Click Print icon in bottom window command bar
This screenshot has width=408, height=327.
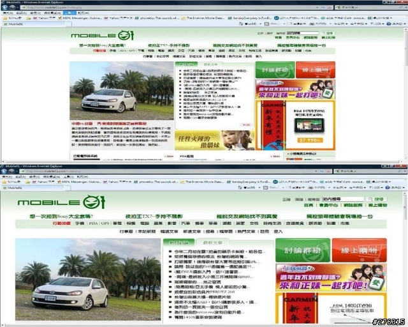311,188
